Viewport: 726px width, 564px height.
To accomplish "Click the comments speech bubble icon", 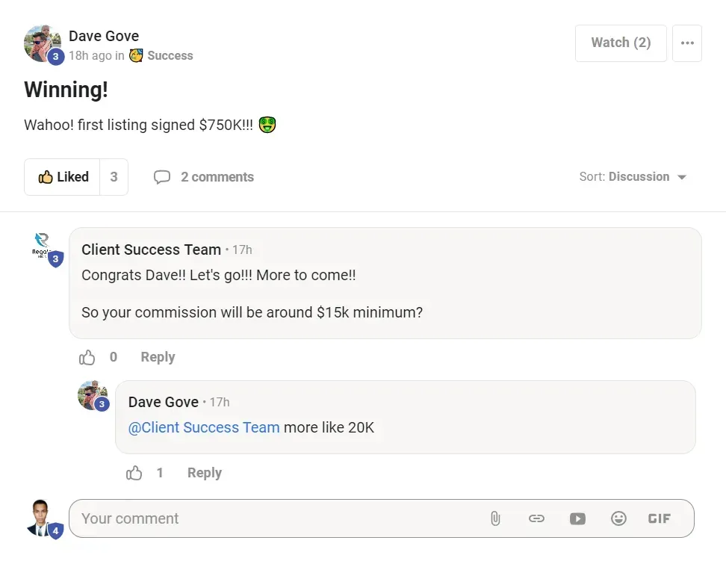I will (162, 177).
